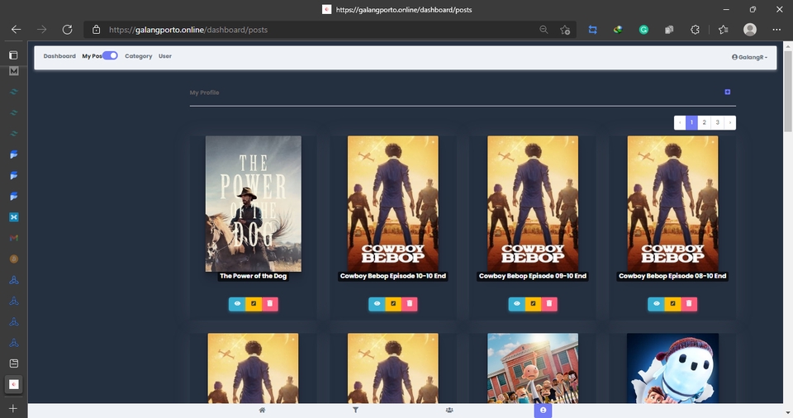Open tab actions menu in vertical tabs
Viewport: 793px width, 418px height.
[14, 55]
